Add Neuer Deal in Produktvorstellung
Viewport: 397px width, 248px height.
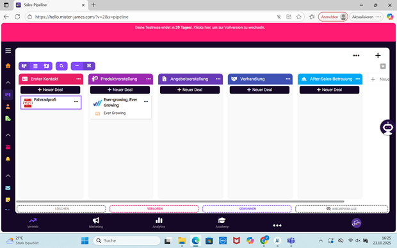point(120,90)
